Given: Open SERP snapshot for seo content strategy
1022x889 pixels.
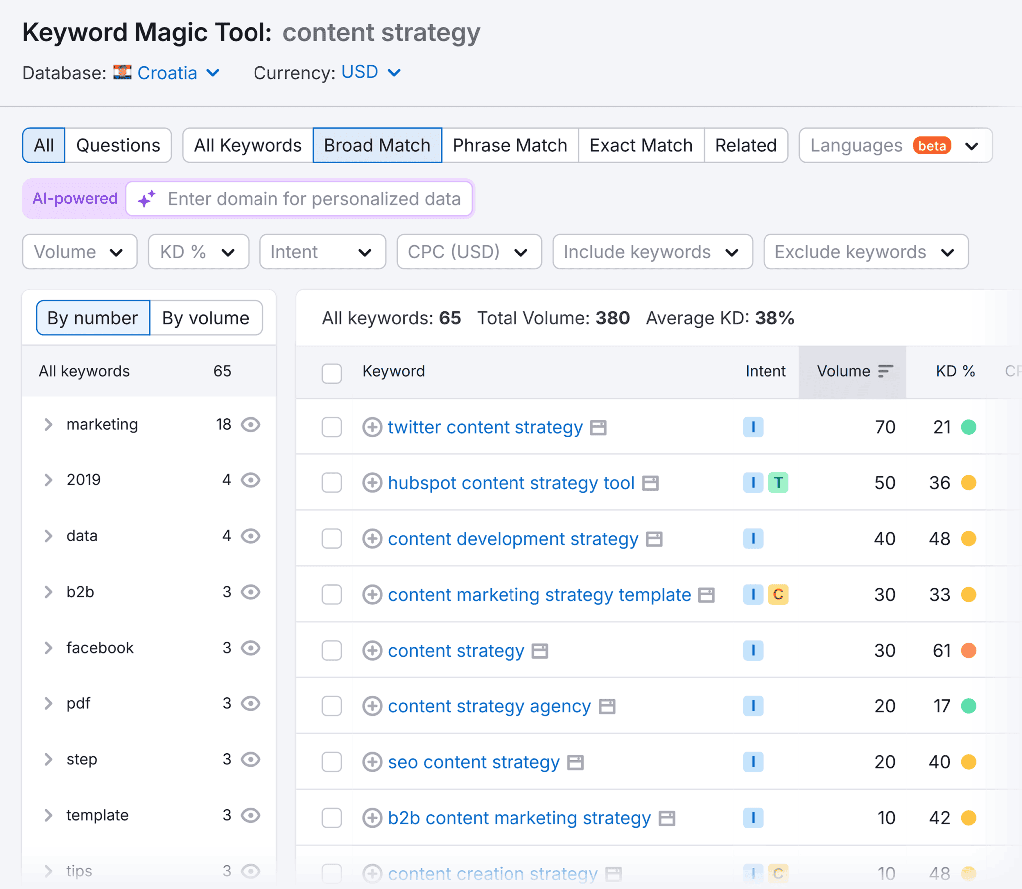Looking at the screenshot, I should pos(575,762).
